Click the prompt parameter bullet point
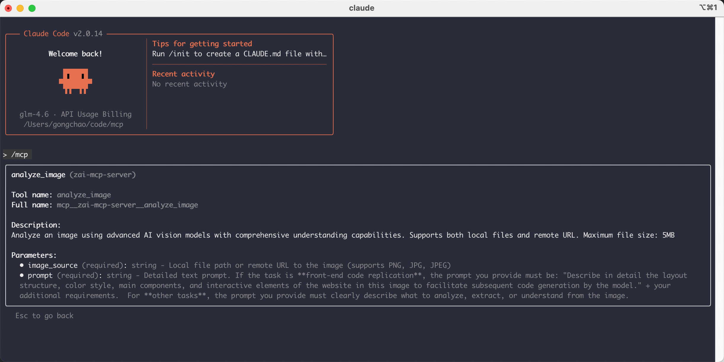This screenshot has width=724, height=362. (x=22, y=275)
